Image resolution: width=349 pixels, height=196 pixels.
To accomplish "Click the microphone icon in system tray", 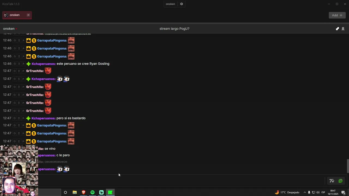I will [309, 192].
